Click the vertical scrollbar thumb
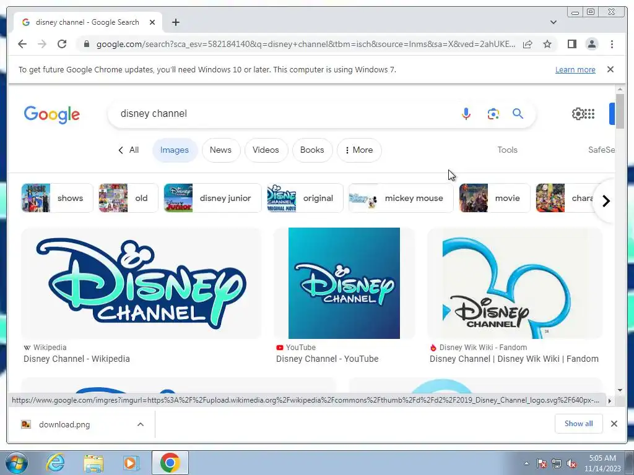This screenshot has width=634, height=475. coord(620,111)
